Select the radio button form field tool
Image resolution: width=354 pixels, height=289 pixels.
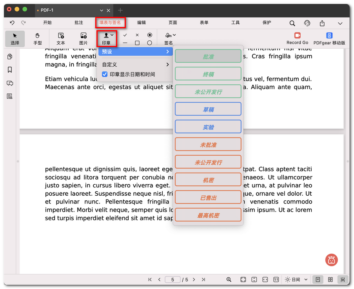pos(149,35)
